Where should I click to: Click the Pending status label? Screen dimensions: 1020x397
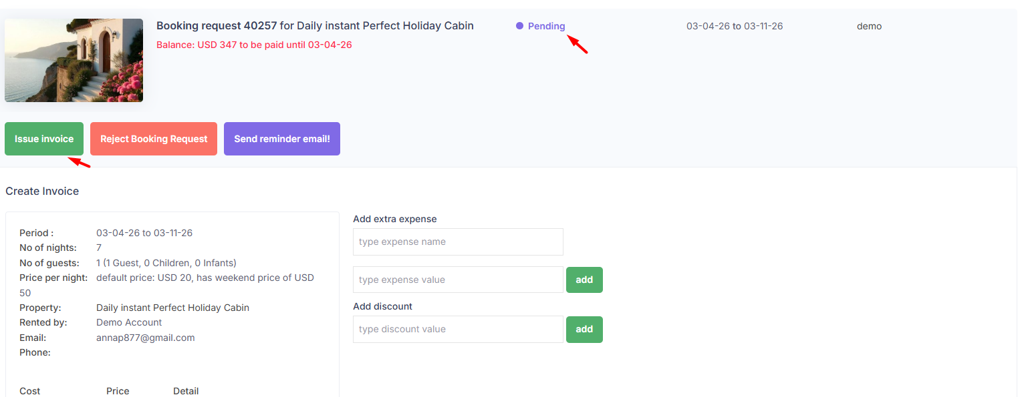(546, 26)
